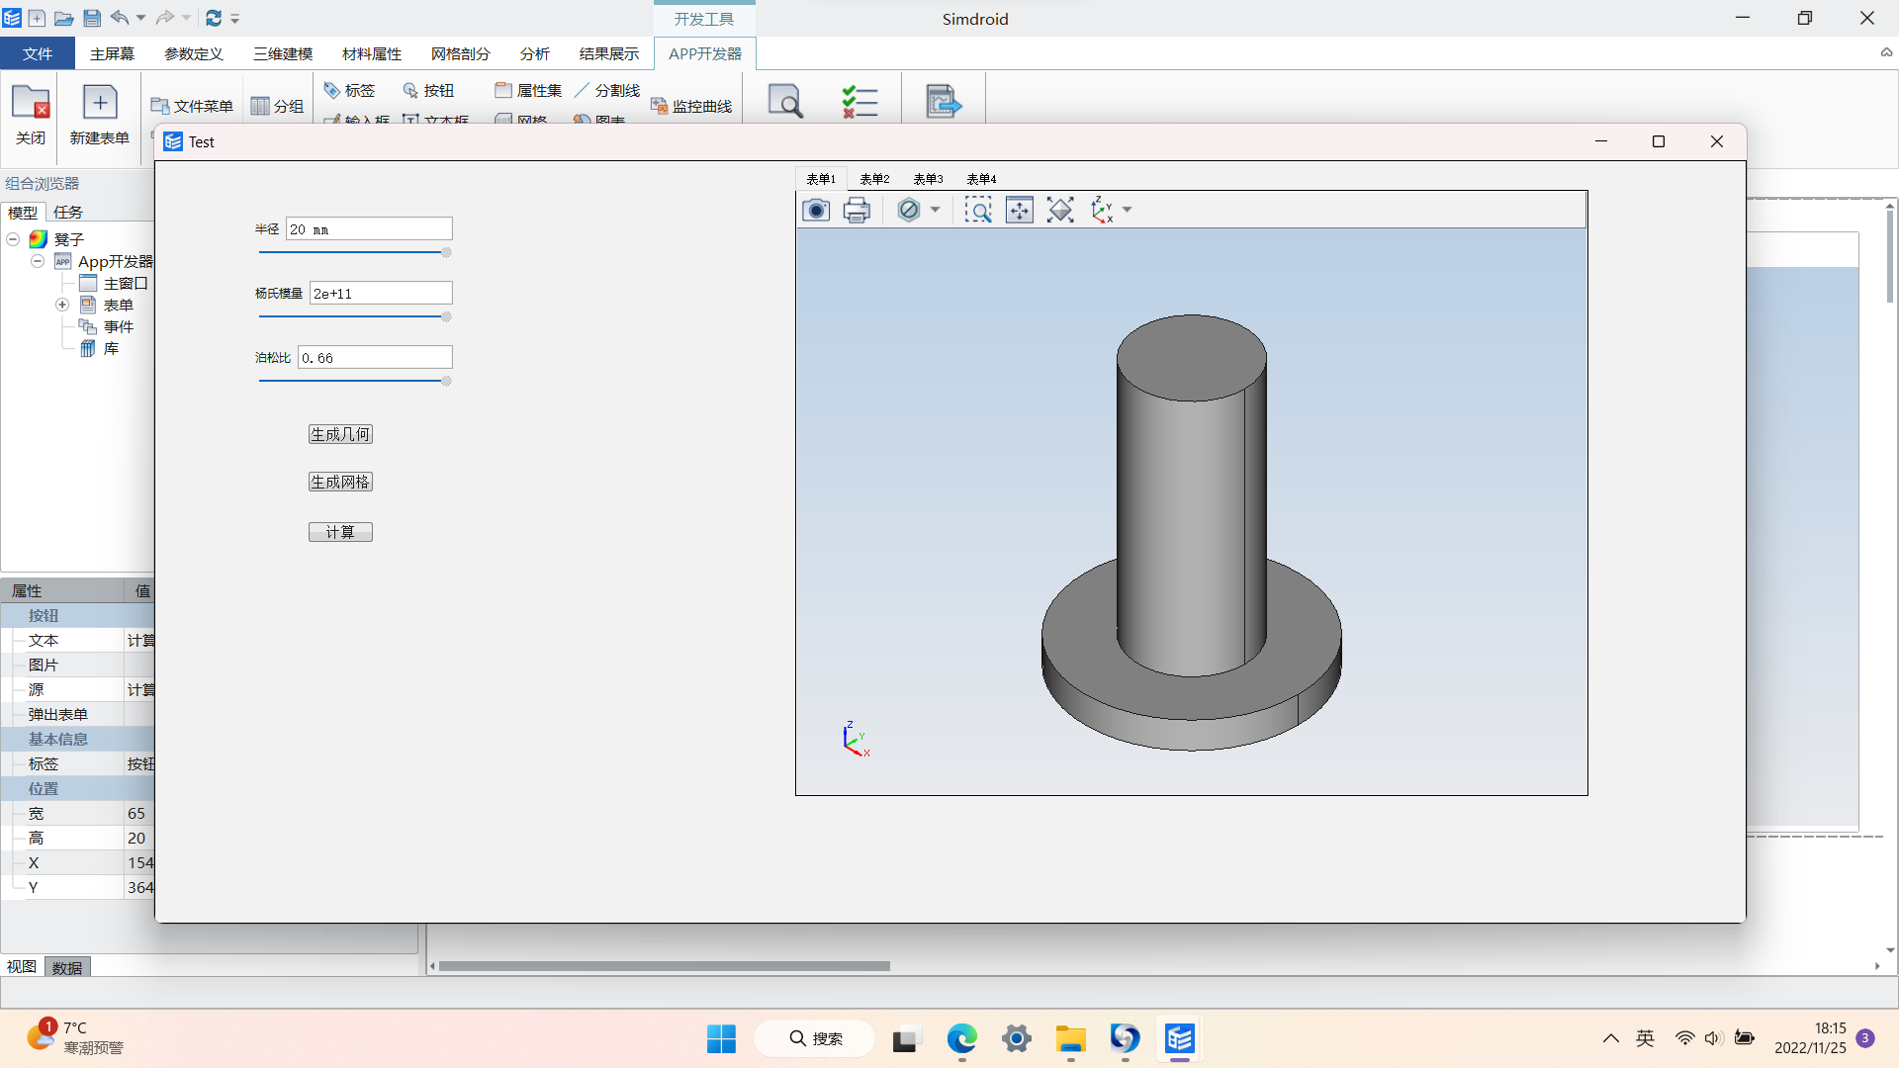1899x1068 pixels.
Task: Redo the last undone action
Action: pos(165,18)
